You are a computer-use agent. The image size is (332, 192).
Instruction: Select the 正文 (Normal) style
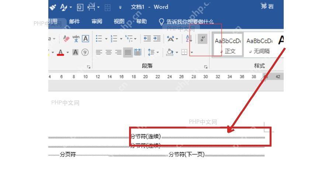pyautogui.click(x=228, y=45)
